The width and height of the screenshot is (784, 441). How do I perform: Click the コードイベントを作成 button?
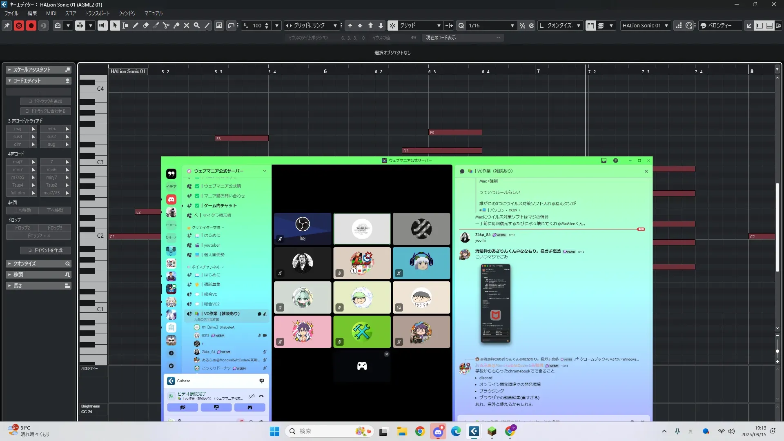[45, 250]
